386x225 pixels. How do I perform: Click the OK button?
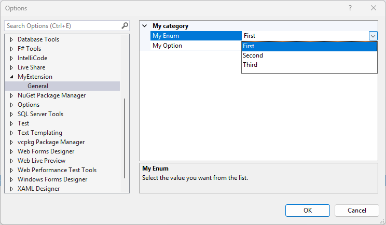(x=308, y=210)
